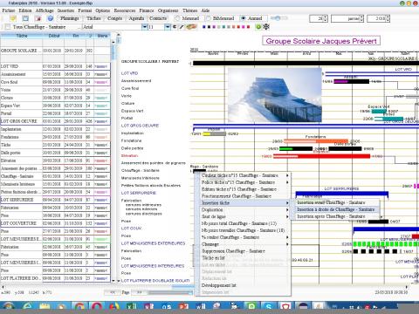
Task: Adjust the zoom slider in toolbar
Action: pos(278,18)
